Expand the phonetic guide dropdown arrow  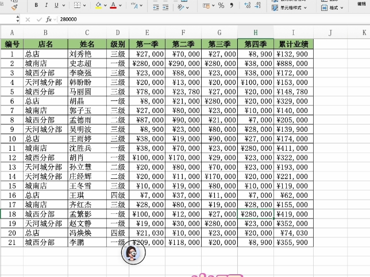pyautogui.click(x=141, y=5)
